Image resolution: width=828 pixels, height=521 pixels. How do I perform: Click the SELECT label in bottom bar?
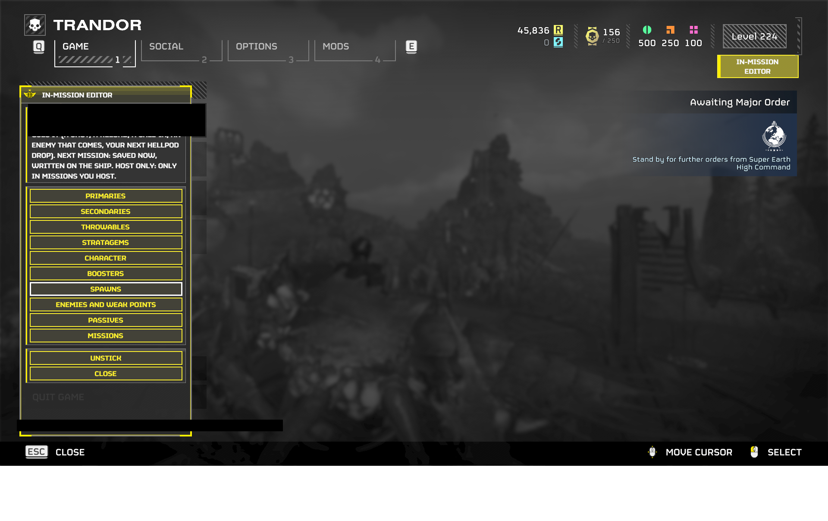(x=784, y=452)
